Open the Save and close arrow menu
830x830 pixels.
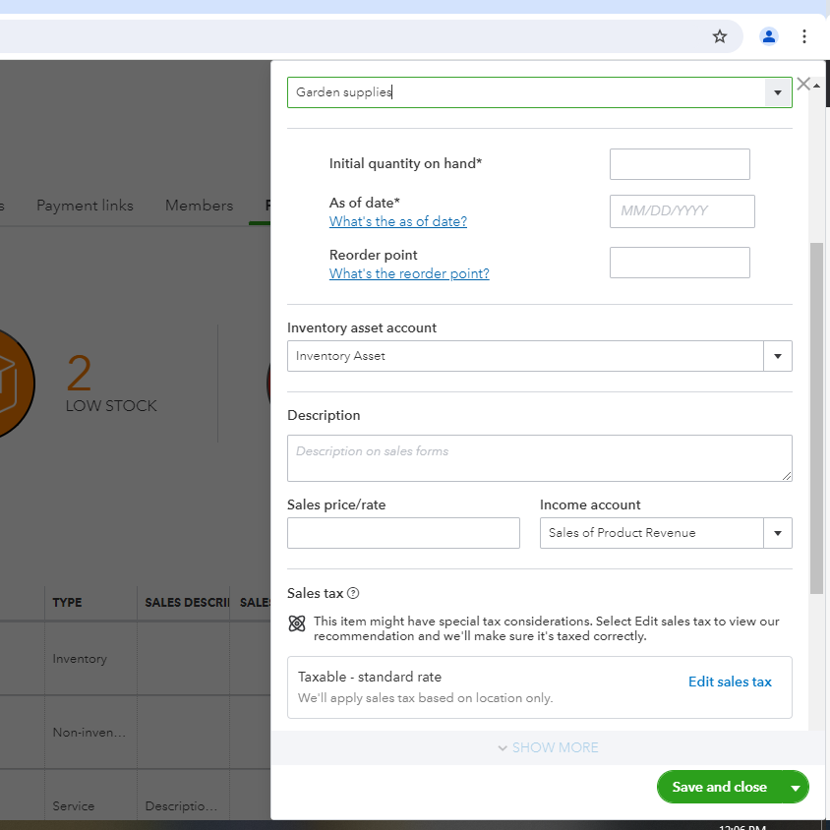[795, 787]
